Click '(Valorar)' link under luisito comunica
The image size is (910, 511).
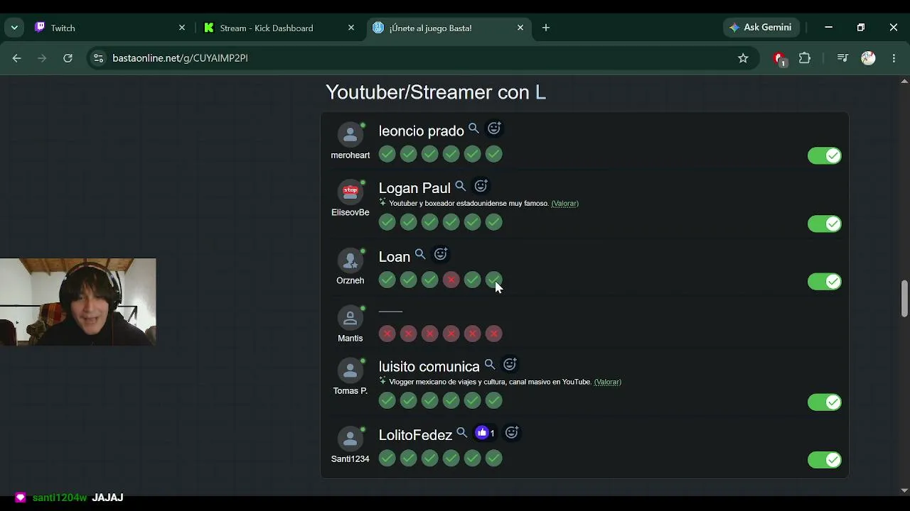(608, 382)
